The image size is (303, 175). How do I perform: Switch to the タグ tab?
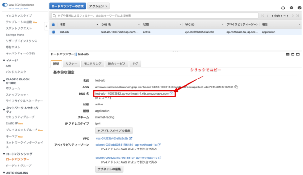pyautogui.click(x=135, y=64)
